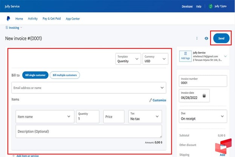Click the Price input field
The width and height of the screenshot is (235, 157).
tap(114, 117)
